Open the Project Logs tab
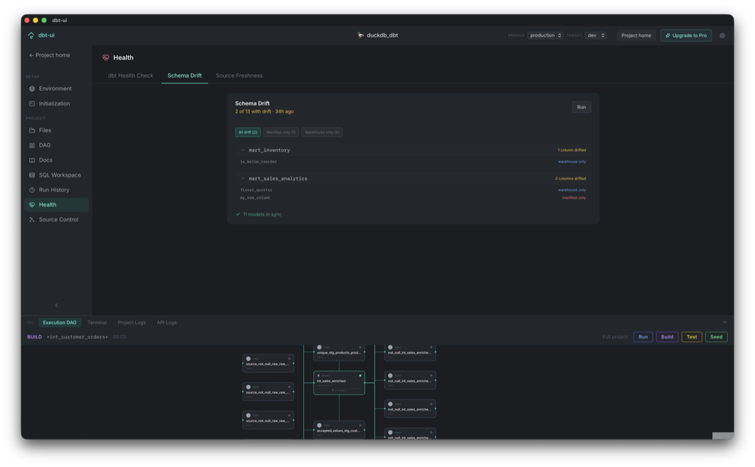 (131, 322)
